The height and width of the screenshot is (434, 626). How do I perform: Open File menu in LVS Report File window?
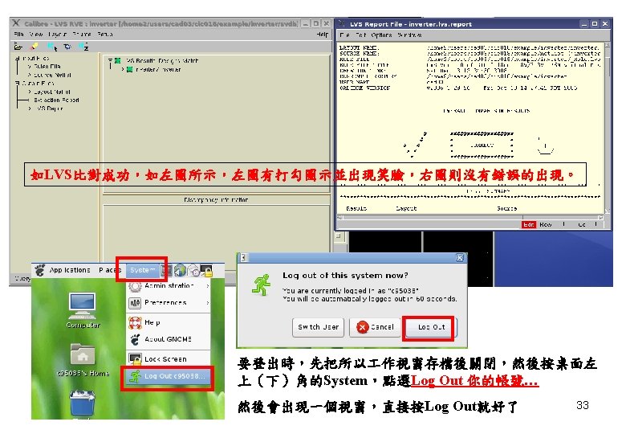[345, 35]
